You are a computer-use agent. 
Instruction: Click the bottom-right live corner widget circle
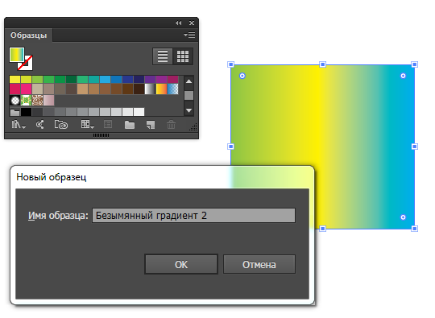pos(403,217)
